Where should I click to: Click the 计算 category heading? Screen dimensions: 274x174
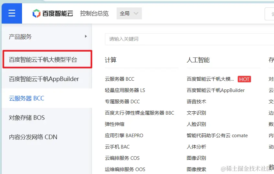[111, 60]
